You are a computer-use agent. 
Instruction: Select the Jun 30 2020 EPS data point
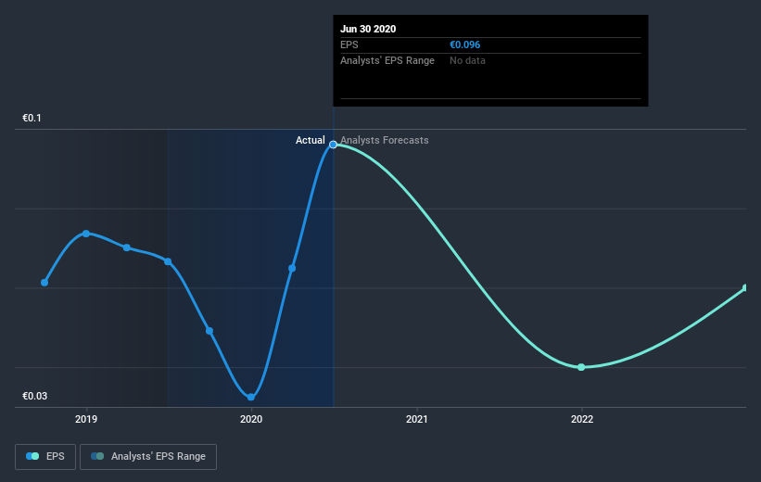[333, 145]
